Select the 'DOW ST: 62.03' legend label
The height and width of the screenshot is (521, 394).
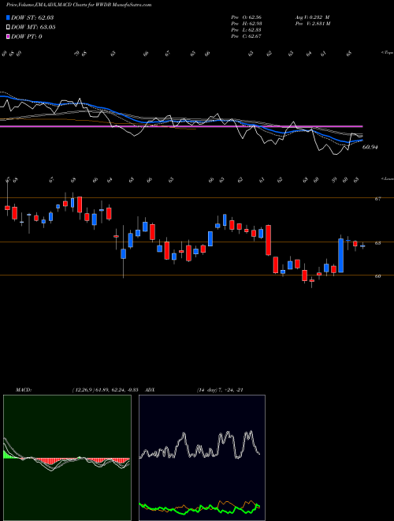32,17
